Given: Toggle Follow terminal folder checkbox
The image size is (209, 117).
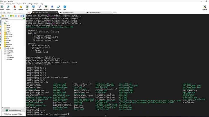Looking at the screenshot, I should tap(5, 114).
